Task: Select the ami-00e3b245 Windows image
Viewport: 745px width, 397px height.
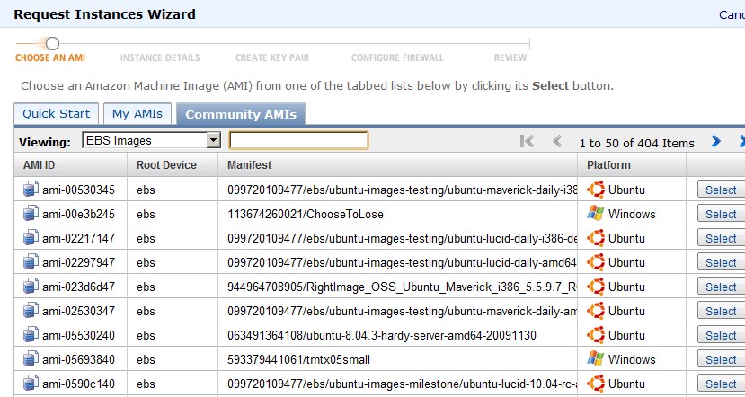Action: click(x=721, y=214)
